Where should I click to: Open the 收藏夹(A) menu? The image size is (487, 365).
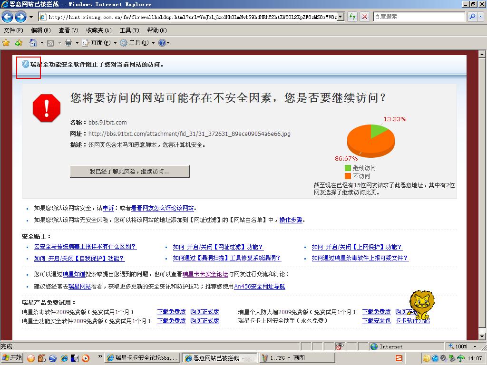tap(99, 30)
